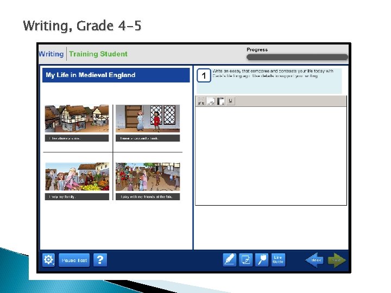This screenshot has width=391, height=293.
Task: Click the fair crowd picture
Action: (x=148, y=177)
